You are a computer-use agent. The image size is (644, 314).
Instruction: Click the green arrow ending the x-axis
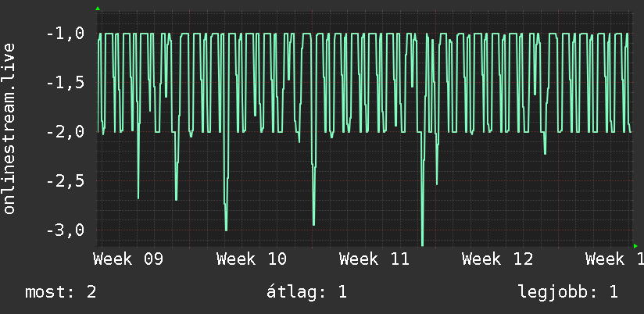635,246
